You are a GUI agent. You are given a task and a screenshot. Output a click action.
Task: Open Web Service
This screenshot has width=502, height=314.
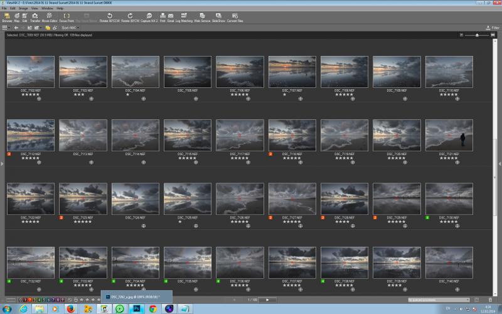click(x=202, y=18)
